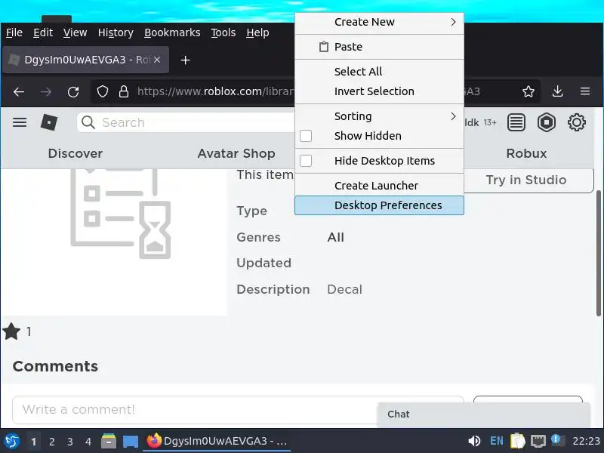The width and height of the screenshot is (604, 453).
Task: Click the Firefox window taskbar entry
Action: tap(217, 441)
